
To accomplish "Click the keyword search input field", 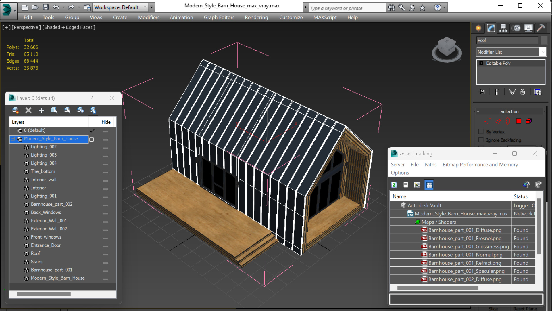I will point(347,8).
